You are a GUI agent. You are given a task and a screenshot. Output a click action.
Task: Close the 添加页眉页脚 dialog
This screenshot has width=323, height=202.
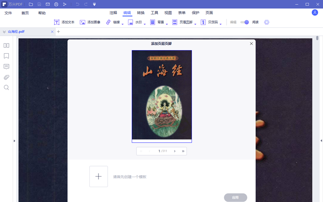point(251,44)
